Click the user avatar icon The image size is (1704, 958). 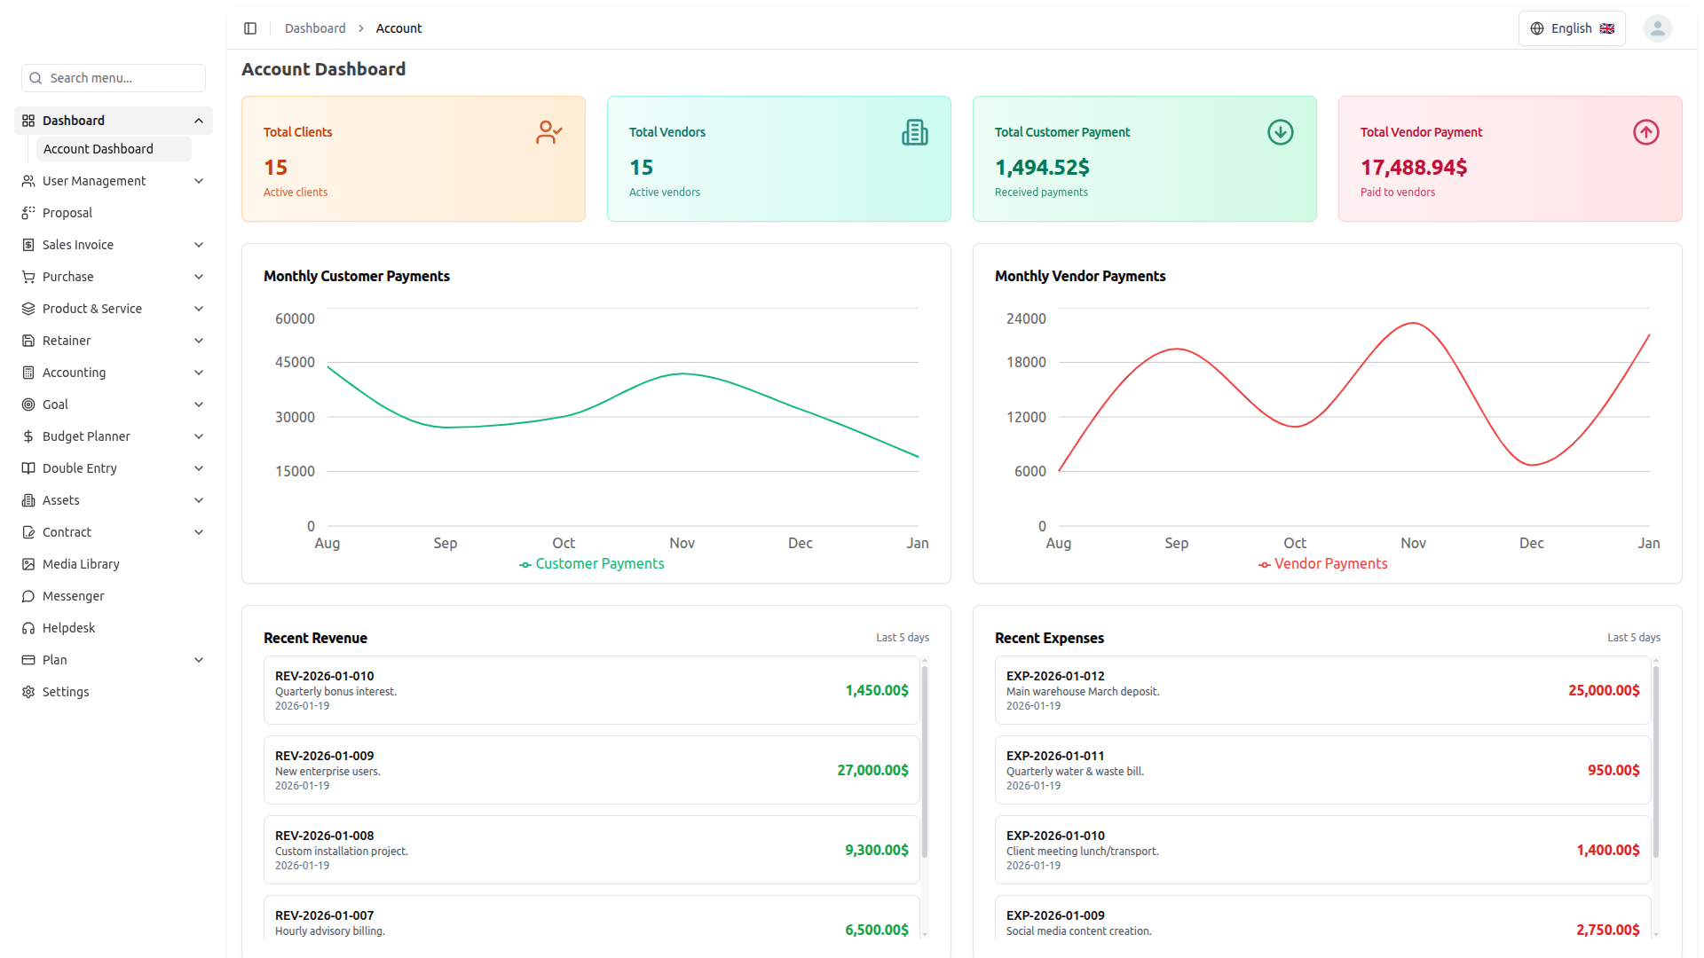point(1657,28)
